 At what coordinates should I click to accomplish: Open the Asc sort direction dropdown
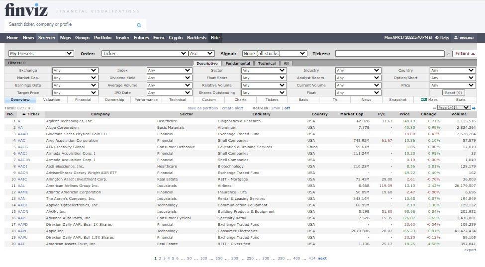[201, 54]
